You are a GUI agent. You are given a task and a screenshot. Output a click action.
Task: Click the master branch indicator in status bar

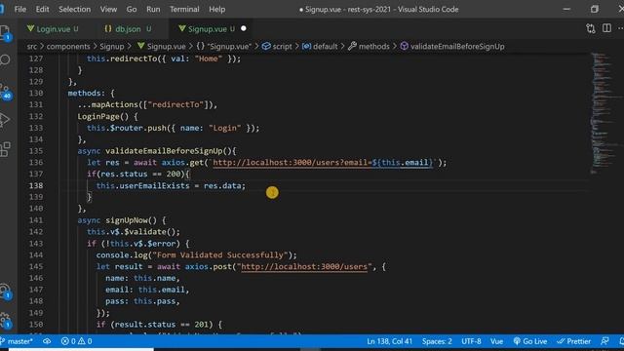[x=17, y=341]
